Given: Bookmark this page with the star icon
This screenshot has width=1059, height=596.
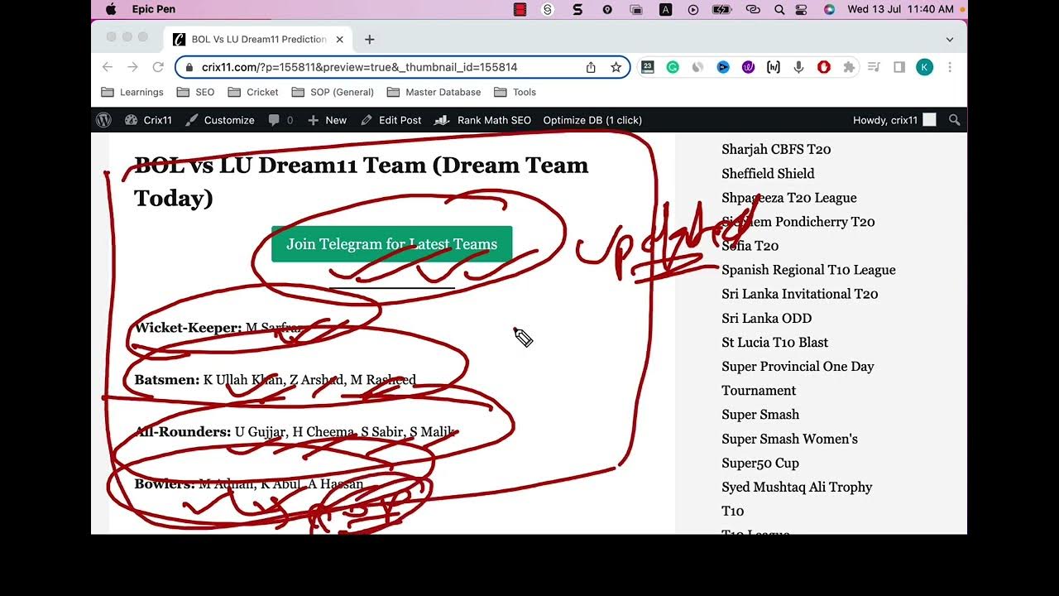Looking at the screenshot, I should point(616,67).
